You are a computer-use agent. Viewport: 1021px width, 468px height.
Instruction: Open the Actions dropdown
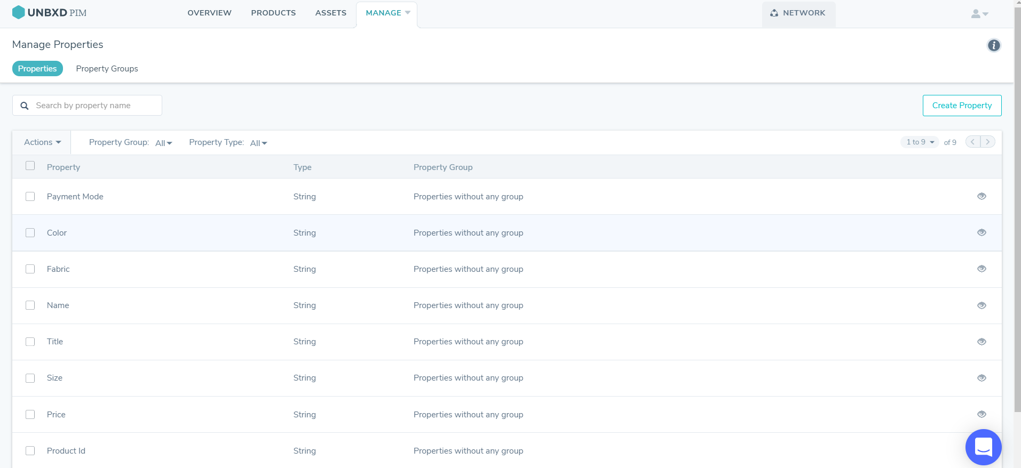[x=43, y=142]
